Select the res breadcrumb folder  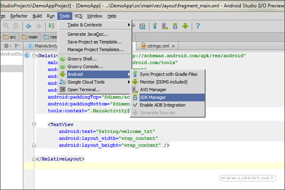tap(50, 37)
